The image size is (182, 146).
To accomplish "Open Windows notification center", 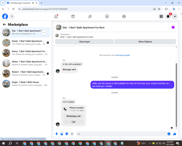I will pos(178,143).
